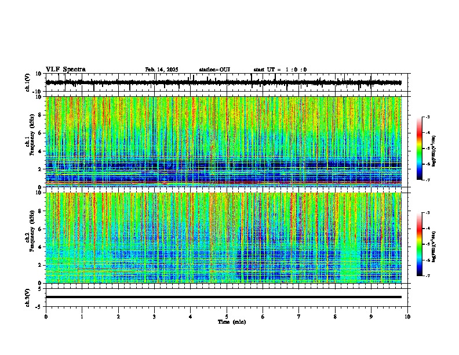
Task: Click time axis tick label "7"
Action: tap(299, 317)
